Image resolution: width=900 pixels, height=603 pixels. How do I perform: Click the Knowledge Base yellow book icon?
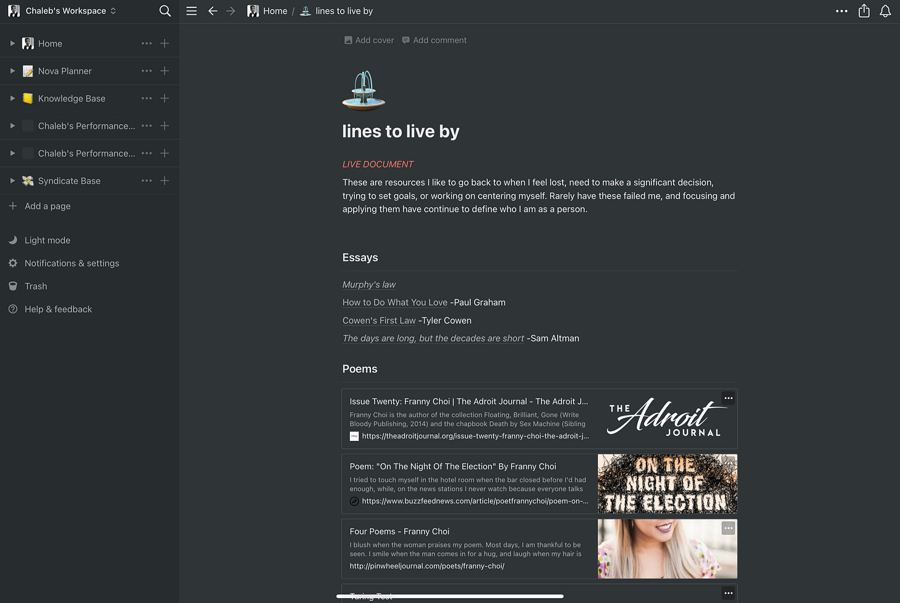tap(28, 98)
